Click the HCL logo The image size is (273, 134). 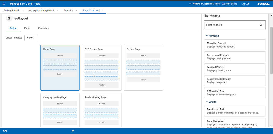[x=263, y=4]
